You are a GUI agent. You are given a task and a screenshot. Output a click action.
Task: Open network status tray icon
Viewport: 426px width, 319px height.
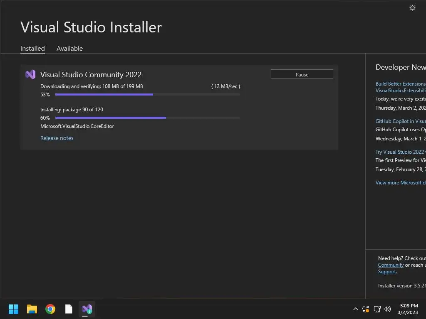377,309
